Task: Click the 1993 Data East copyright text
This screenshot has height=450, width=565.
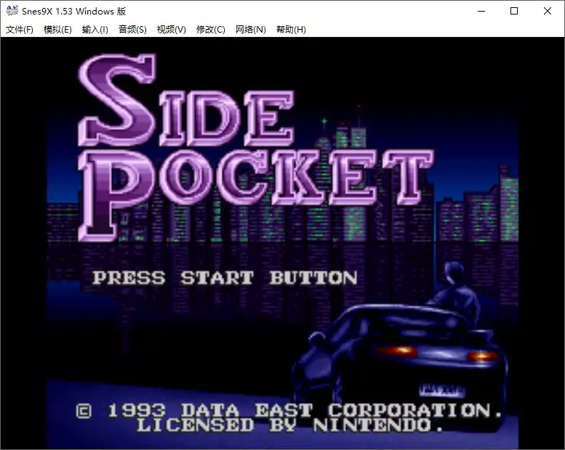Action: click(x=289, y=411)
